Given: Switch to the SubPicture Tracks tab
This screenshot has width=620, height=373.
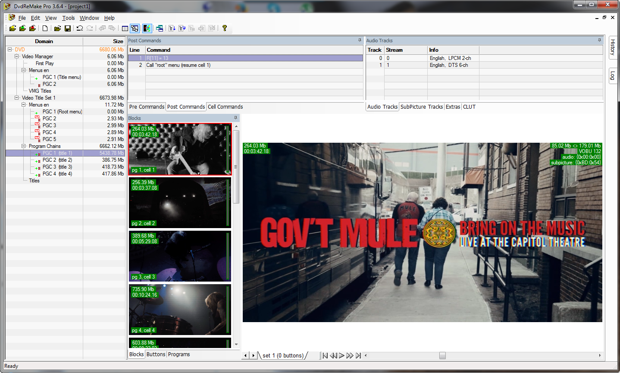Looking at the screenshot, I should coord(421,107).
